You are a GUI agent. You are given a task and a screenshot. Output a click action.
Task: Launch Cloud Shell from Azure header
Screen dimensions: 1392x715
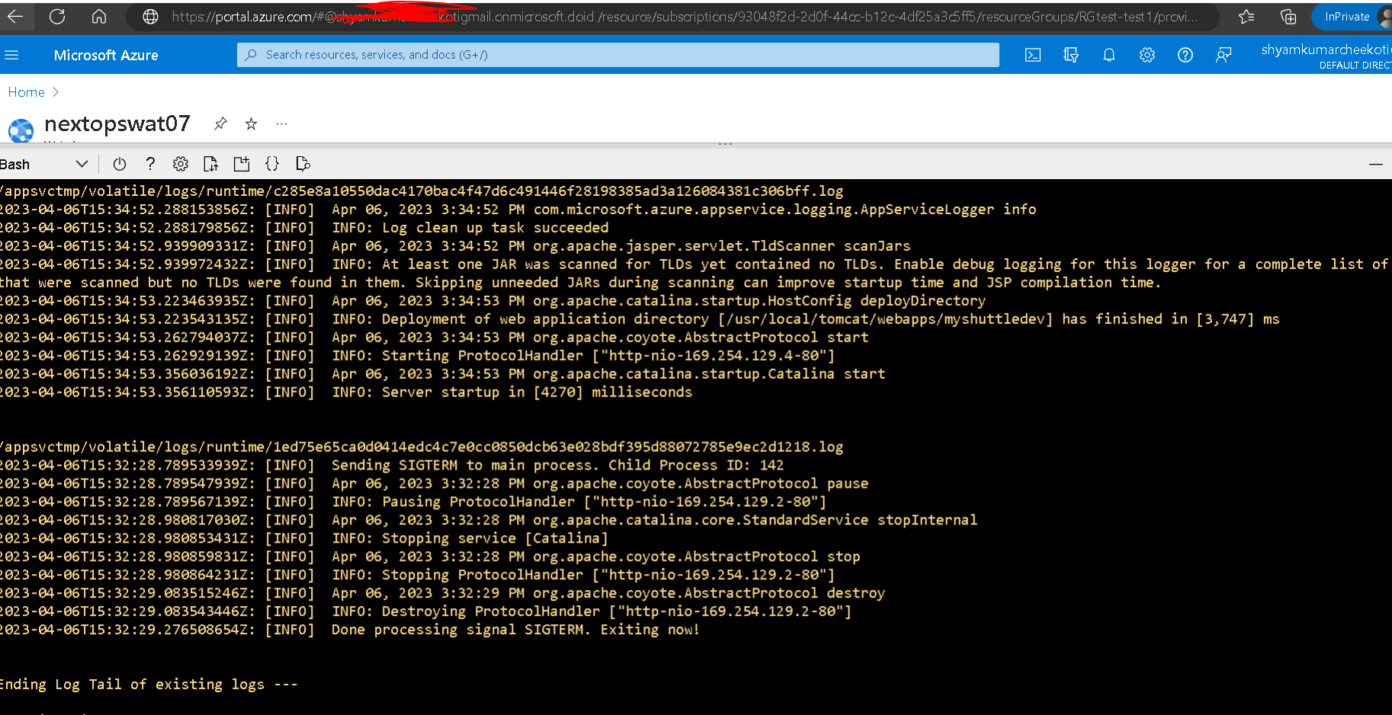pyautogui.click(x=1033, y=55)
